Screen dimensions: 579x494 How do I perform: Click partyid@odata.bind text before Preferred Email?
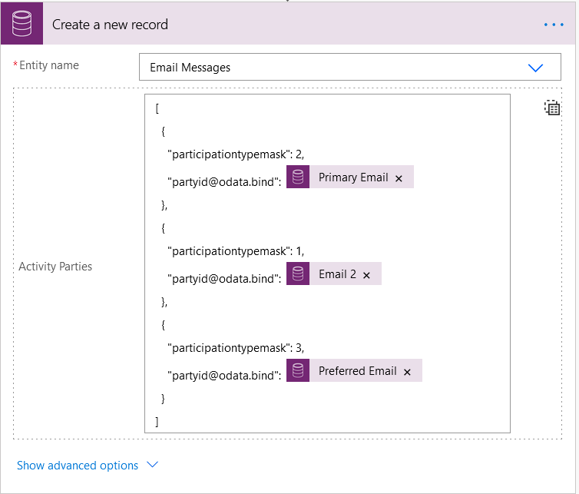224,376
